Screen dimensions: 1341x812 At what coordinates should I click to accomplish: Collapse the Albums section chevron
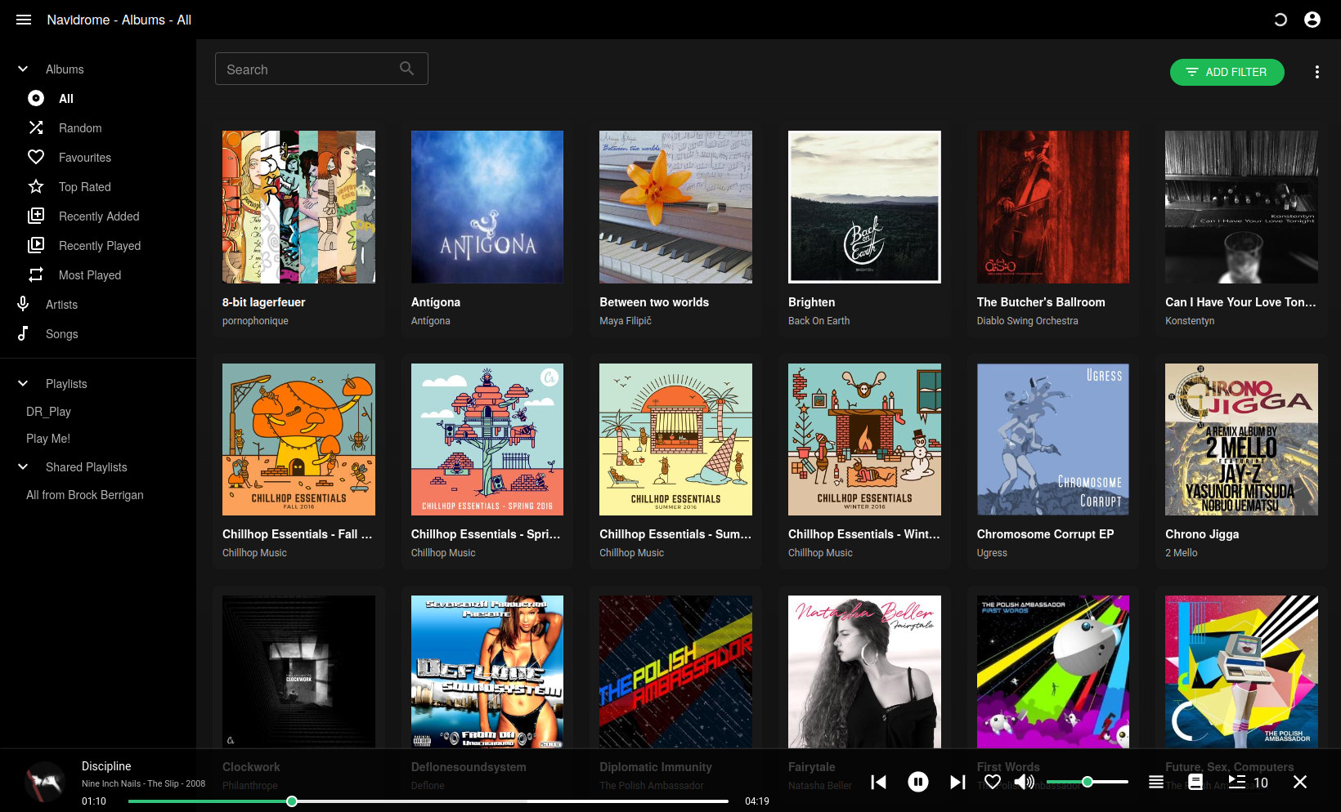(x=22, y=69)
